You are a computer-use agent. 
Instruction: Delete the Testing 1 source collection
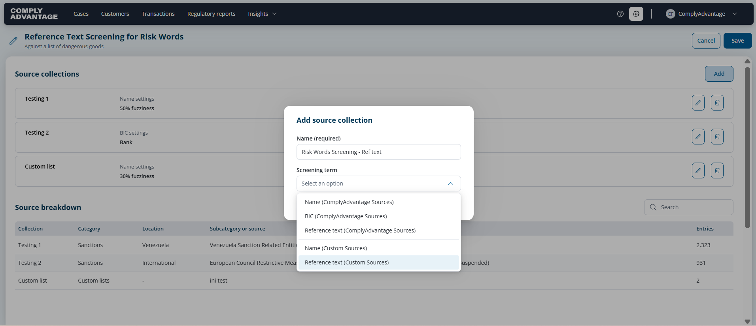click(x=717, y=103)
